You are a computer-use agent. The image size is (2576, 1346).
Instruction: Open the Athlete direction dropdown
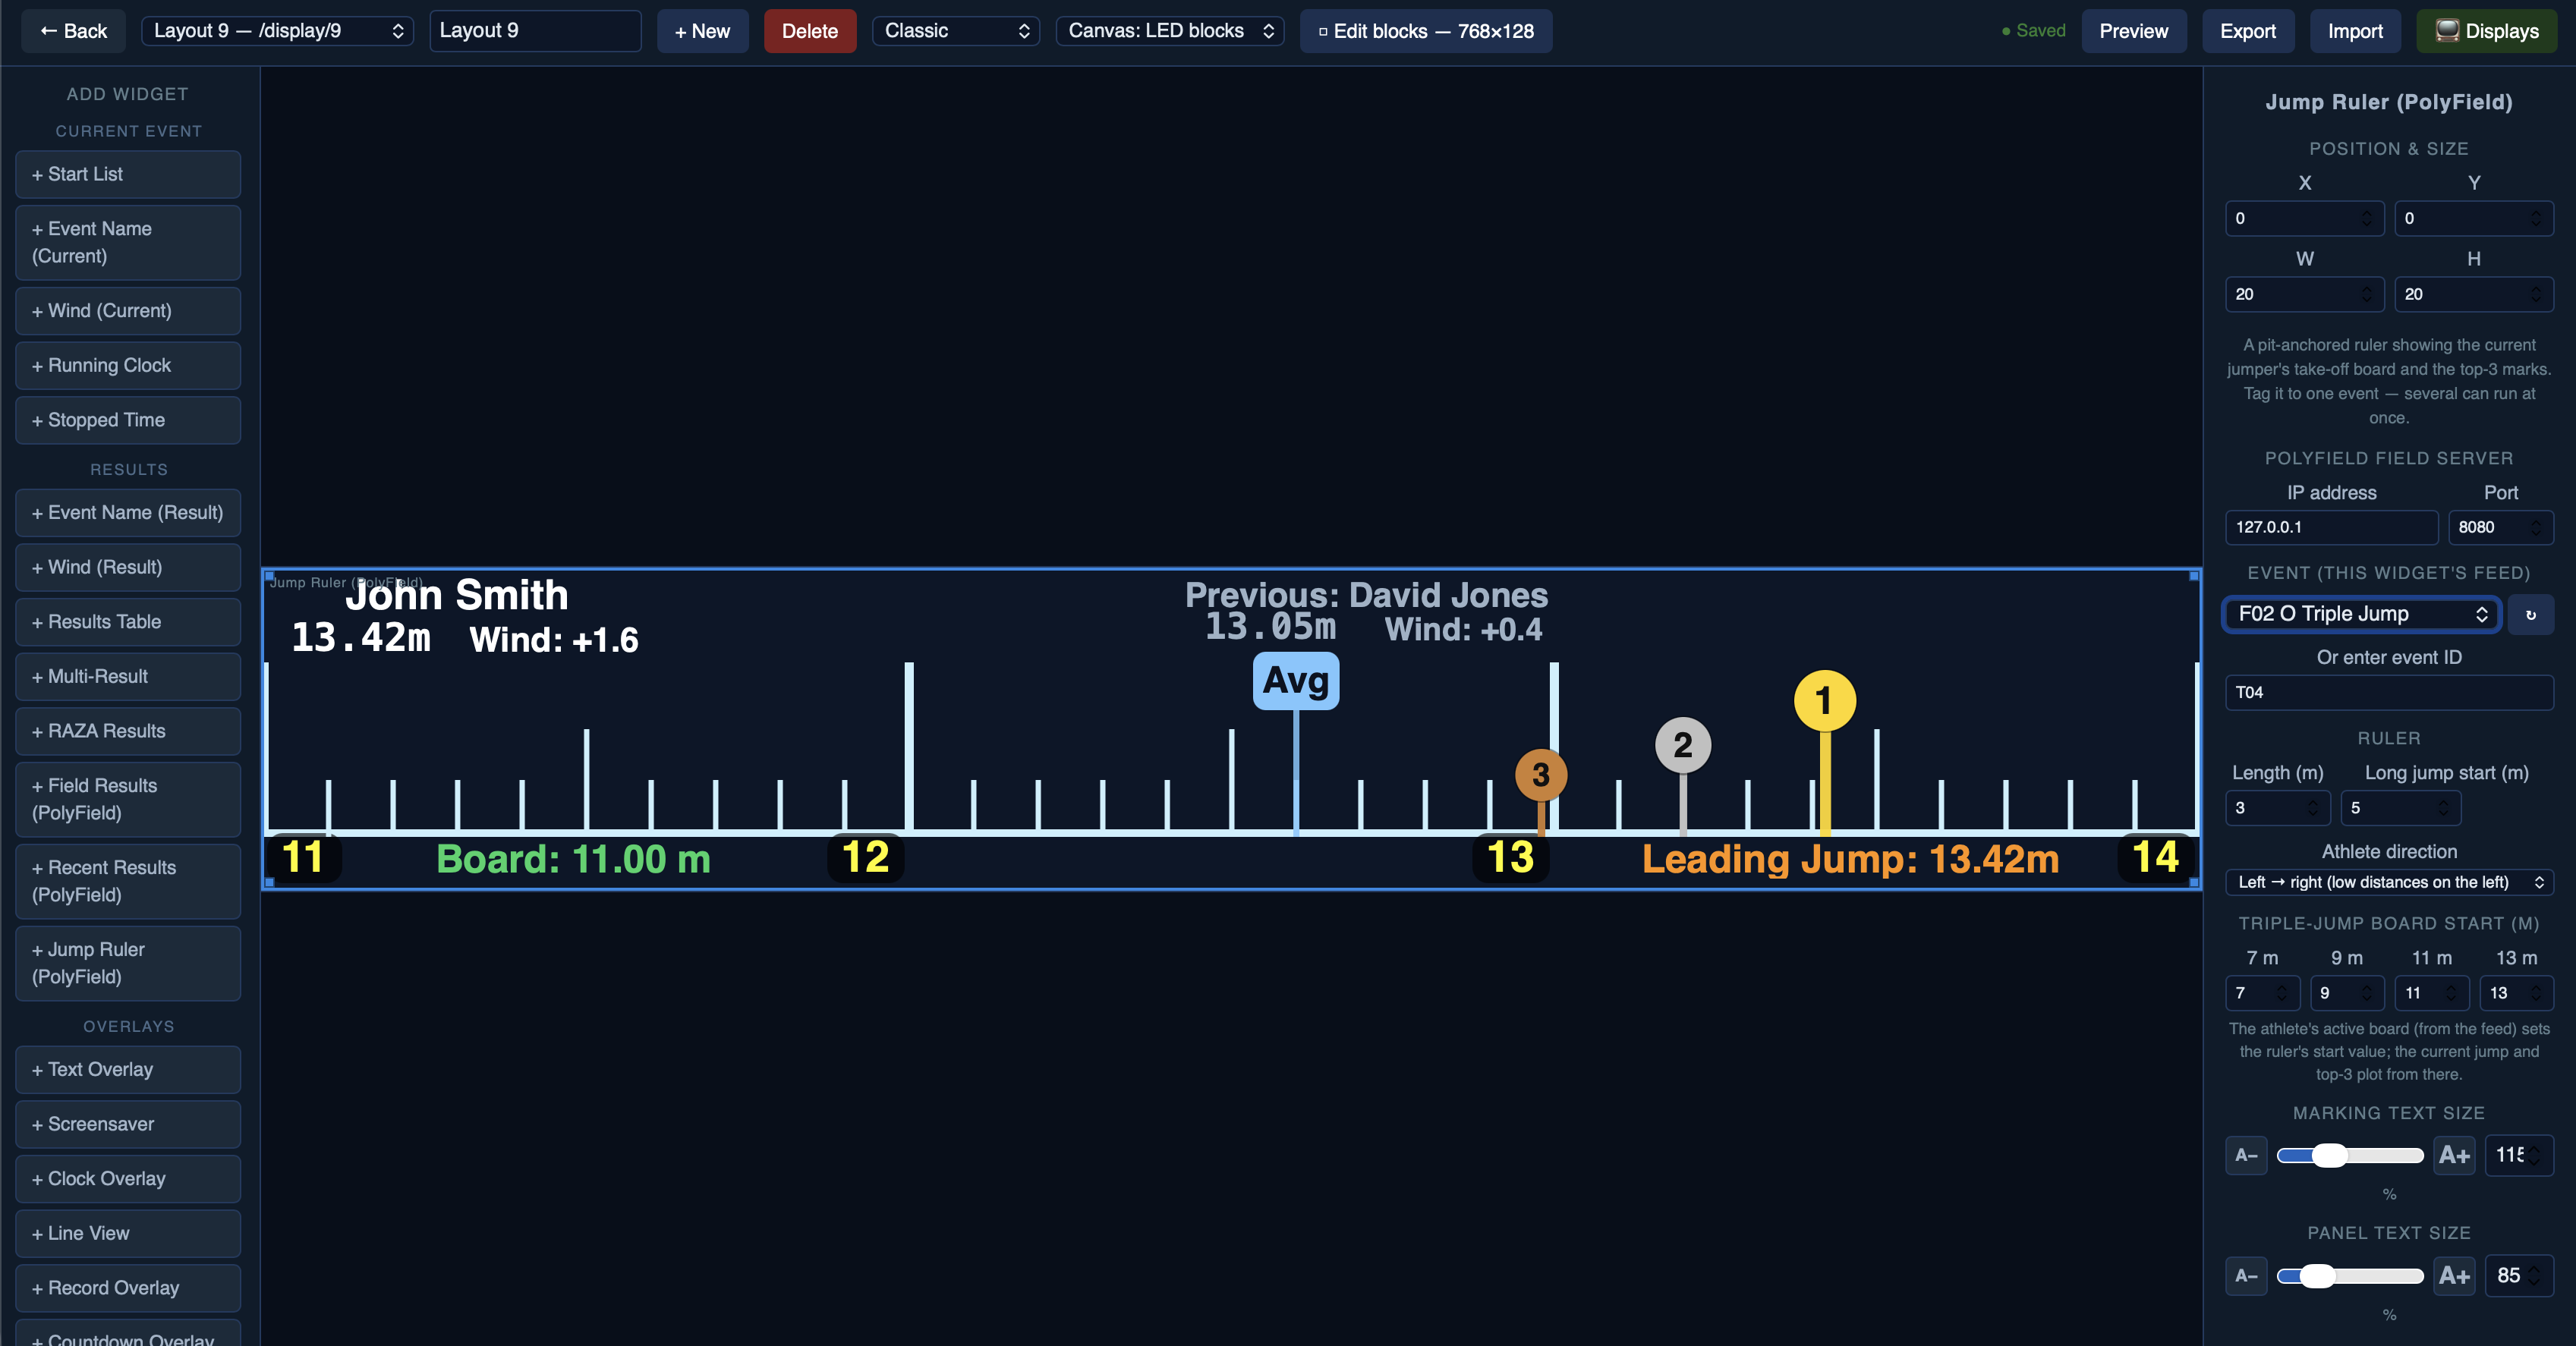coord(2389,882)
